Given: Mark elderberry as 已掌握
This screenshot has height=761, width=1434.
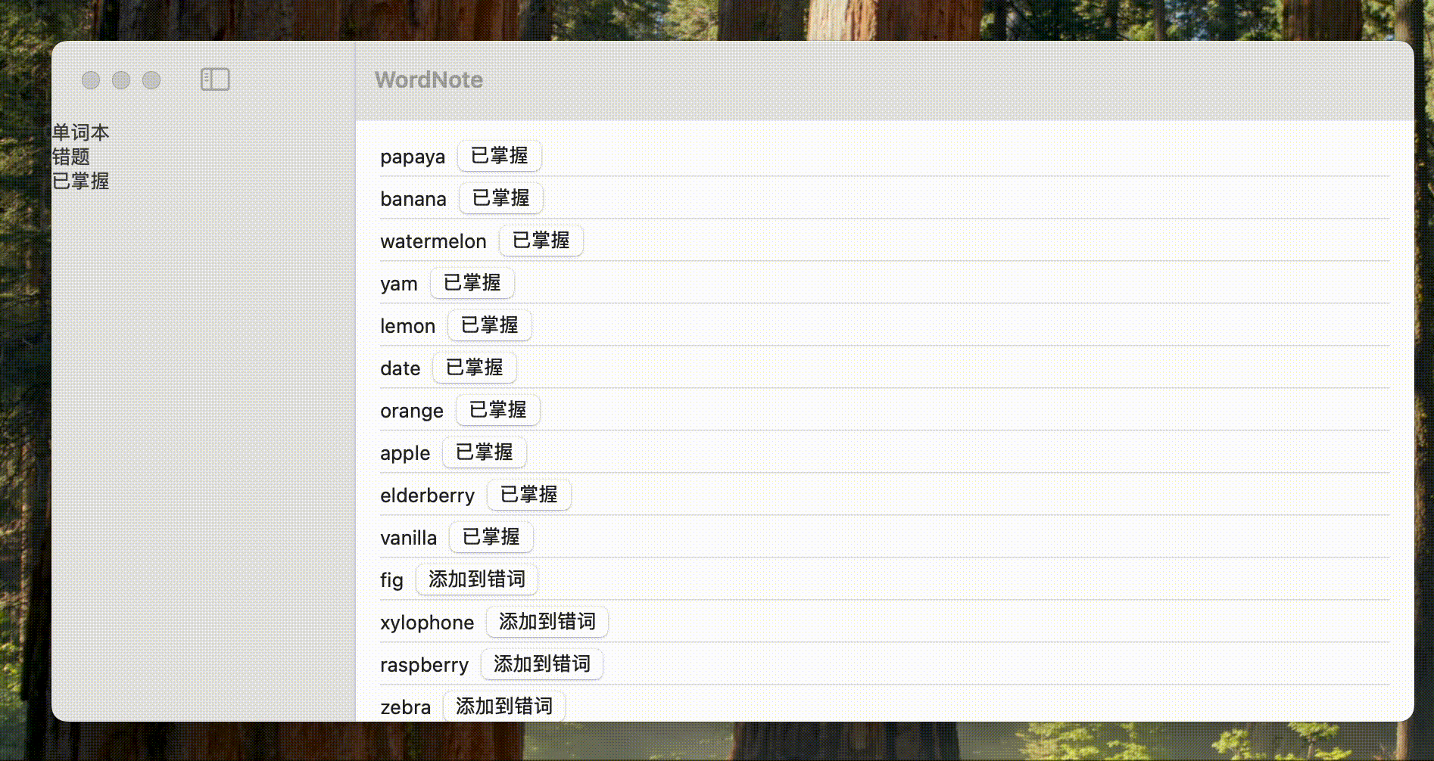Looking at the screenshot, I should pyautogui.click(x=529, y=495).
